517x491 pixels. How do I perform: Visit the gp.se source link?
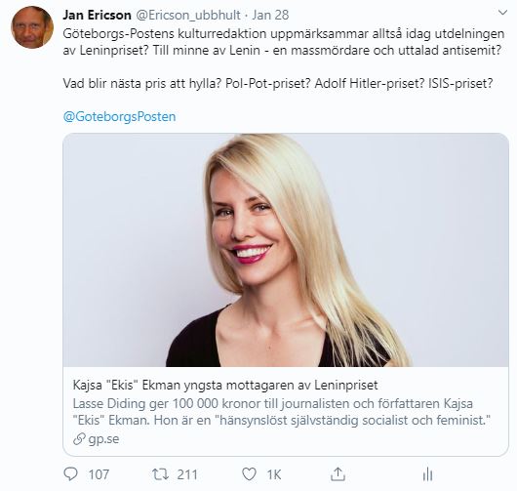103,439
